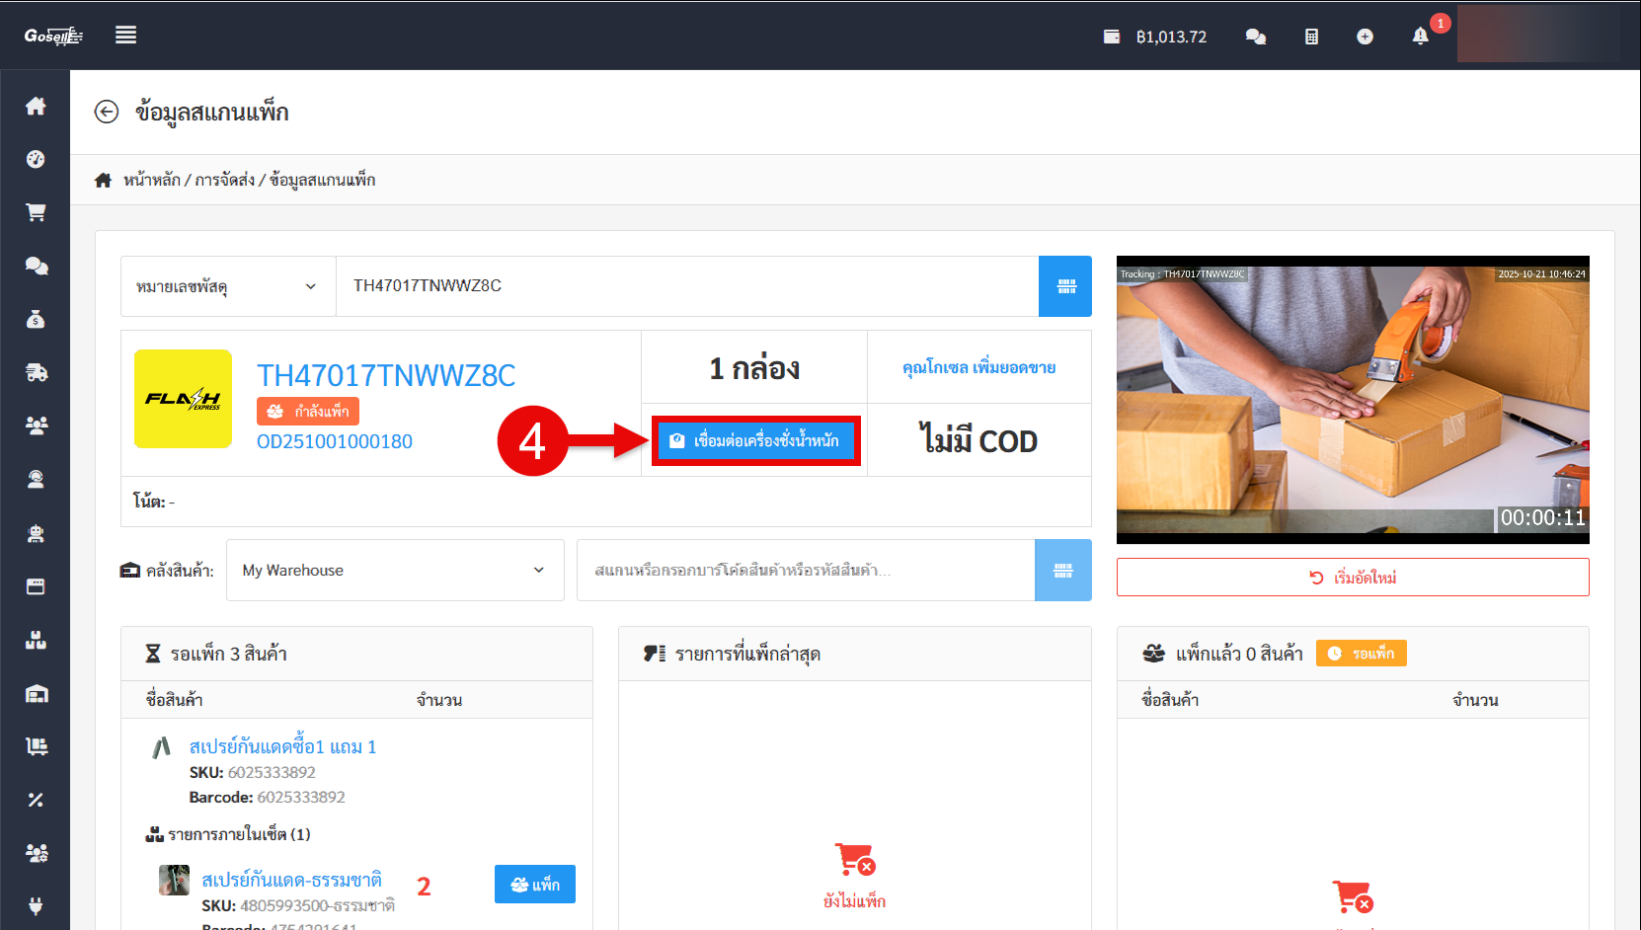Image resolution: width=1641 pixels, height=930 pixels.
Task: Click the notification bell icon
Action: click(x=1420, y=37)
